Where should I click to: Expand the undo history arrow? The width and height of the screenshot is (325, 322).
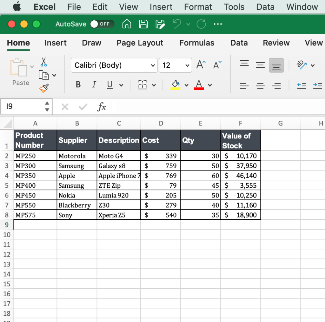pyautogui.click(x=188, y=24)
